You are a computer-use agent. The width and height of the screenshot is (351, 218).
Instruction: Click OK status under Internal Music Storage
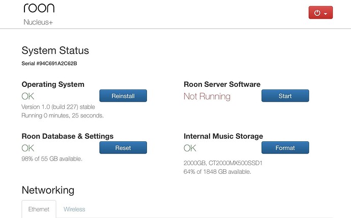pyautogui.click(x=190, y=148)
